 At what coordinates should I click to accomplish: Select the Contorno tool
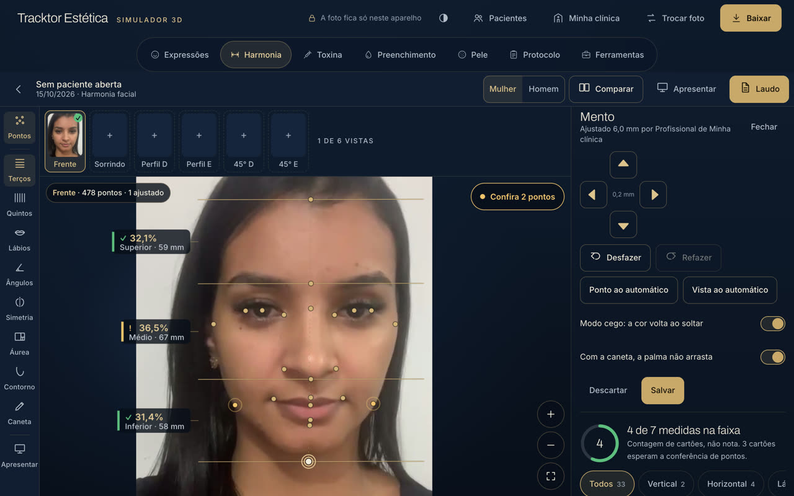[19, 379]
